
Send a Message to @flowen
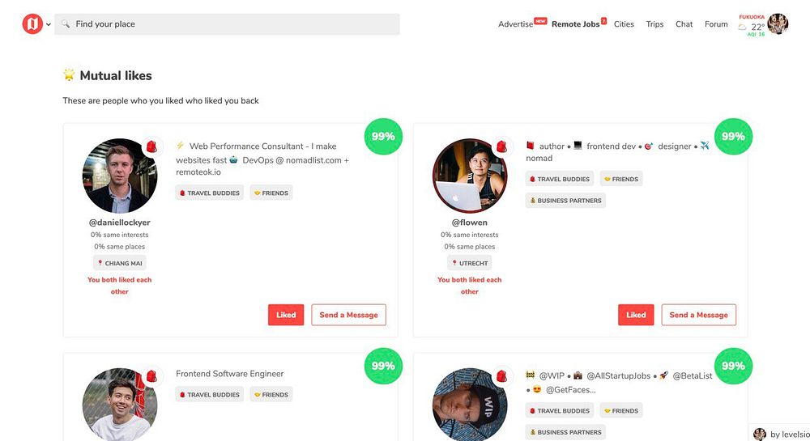(x=698, y=315)
